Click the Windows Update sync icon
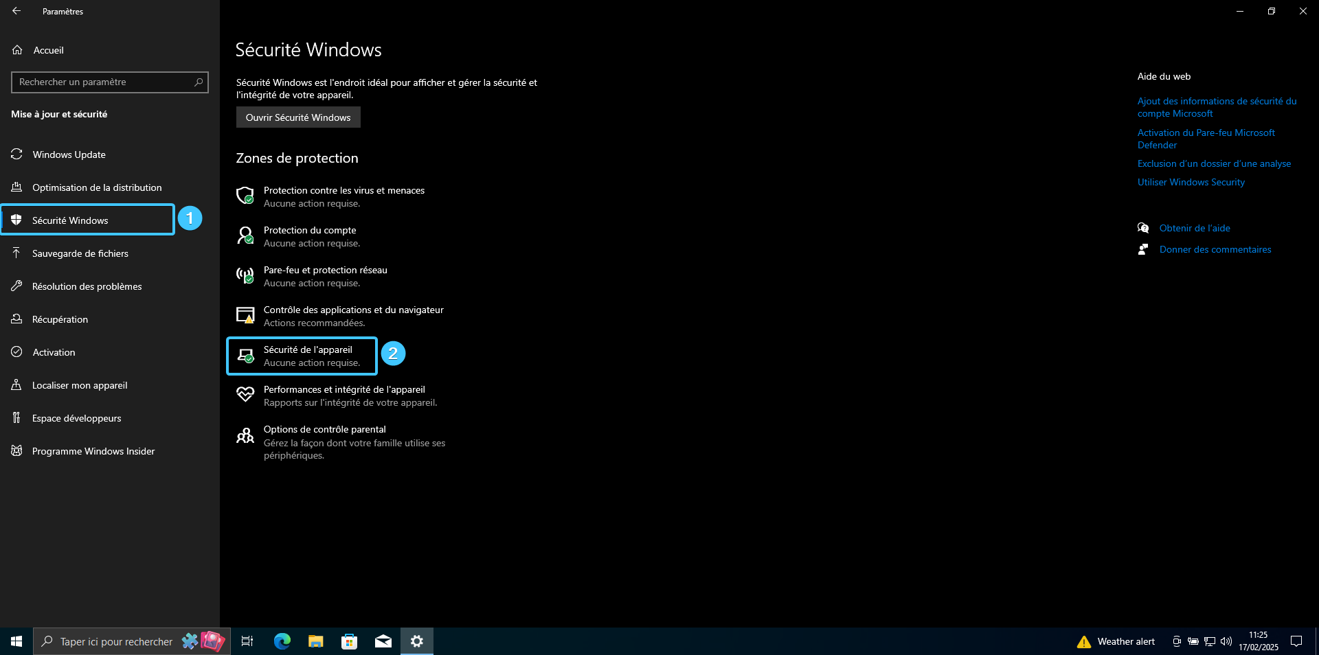Viewport: 1319px width, 655px height. (x=16, y=154)
